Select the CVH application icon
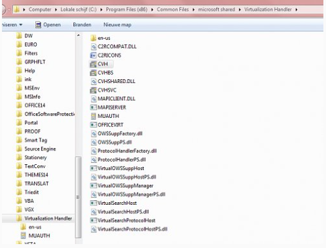The width and height of the screenshot is (326, 248). (94, 64)
